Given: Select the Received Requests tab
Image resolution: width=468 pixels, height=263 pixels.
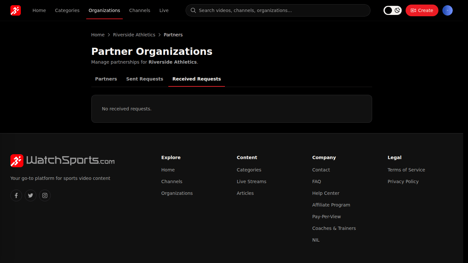Looking at the screenshot, I should 197,79.
